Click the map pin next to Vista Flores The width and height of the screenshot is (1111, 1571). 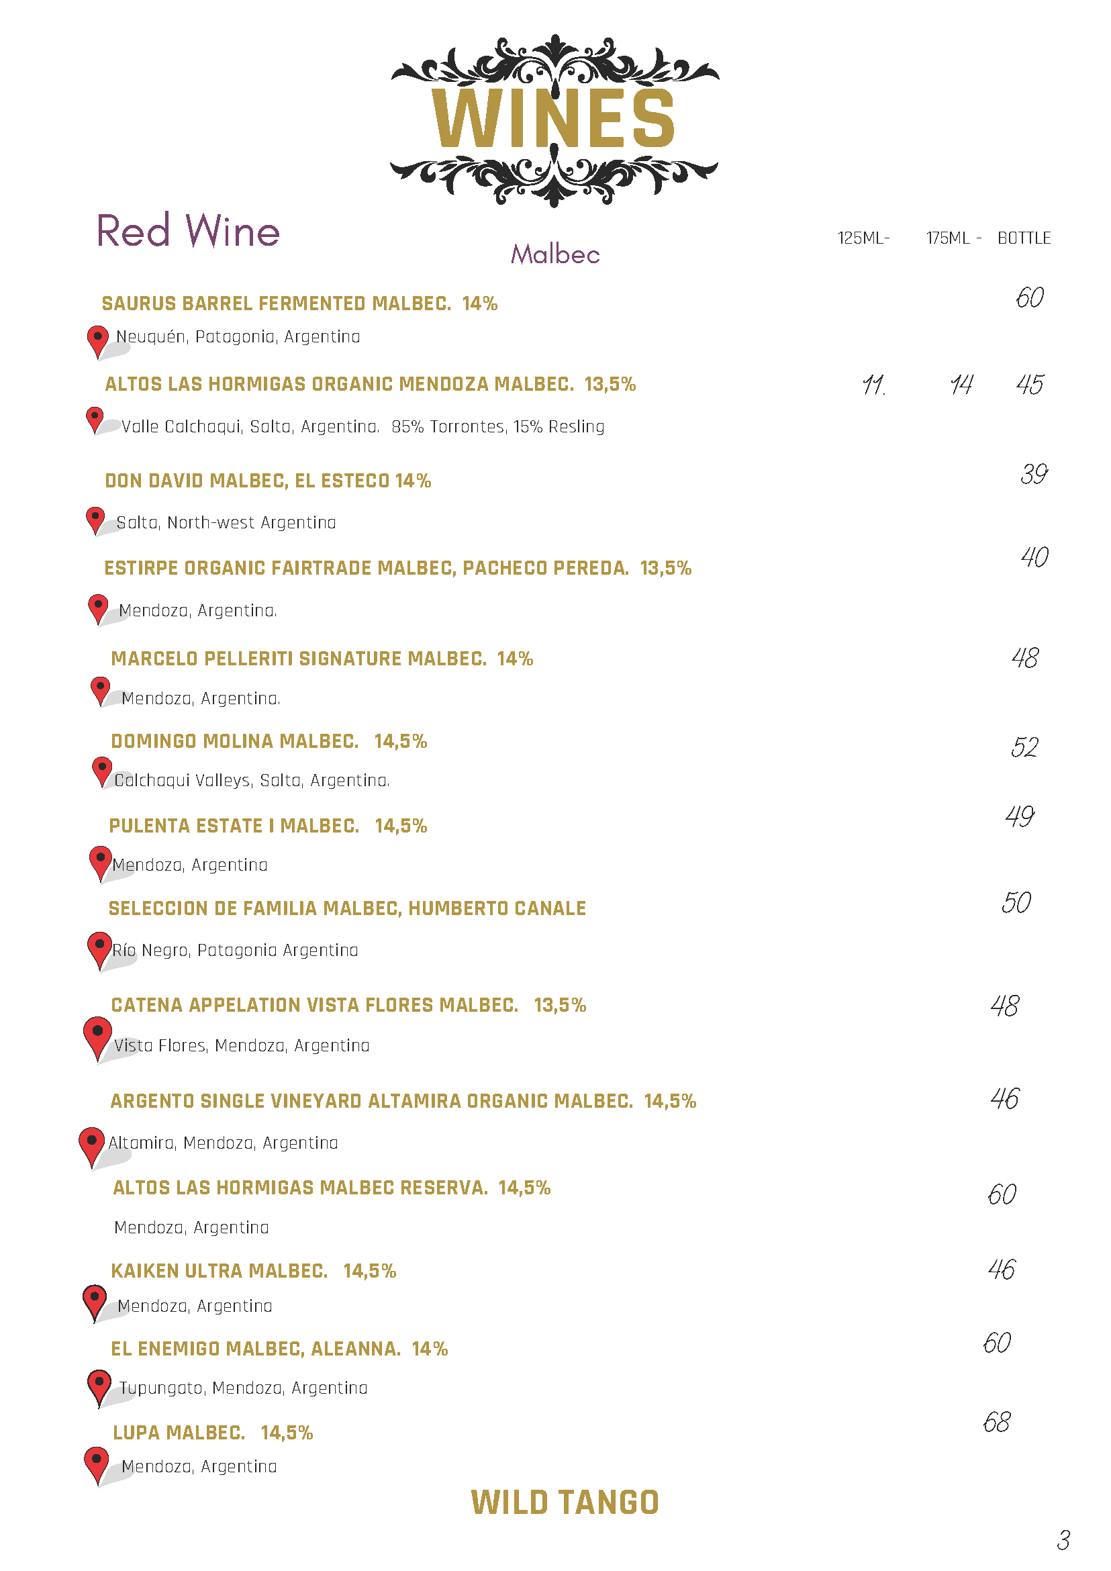pos(97,1035)
